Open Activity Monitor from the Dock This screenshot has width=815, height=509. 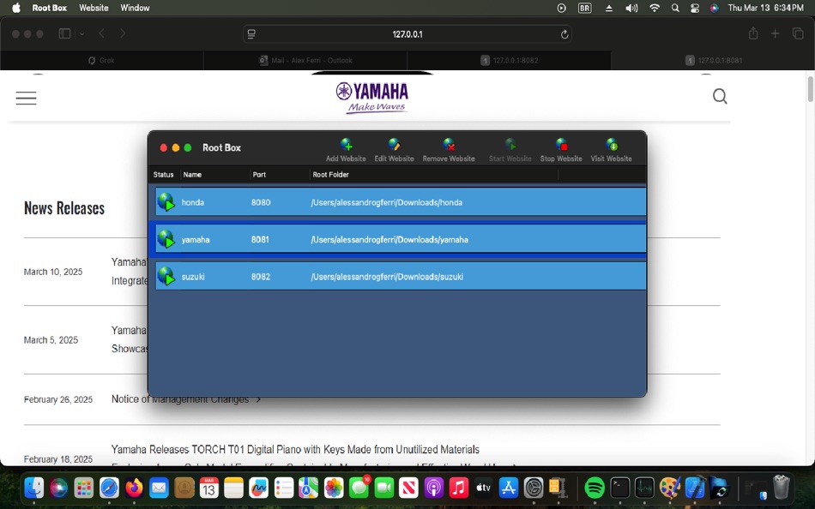point(644,488)
